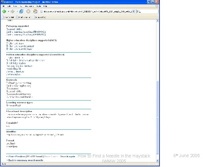The image size is (223, 167).
Task: Open the second bookmarks toolbar item
Action: 24,17
